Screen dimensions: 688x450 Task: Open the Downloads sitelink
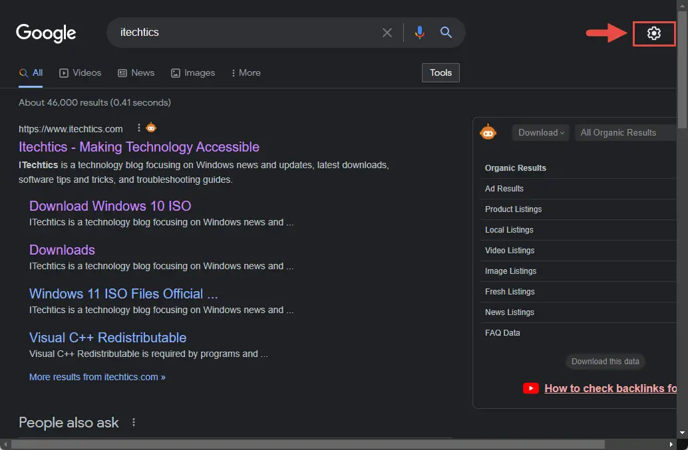(x=62, y=250)
